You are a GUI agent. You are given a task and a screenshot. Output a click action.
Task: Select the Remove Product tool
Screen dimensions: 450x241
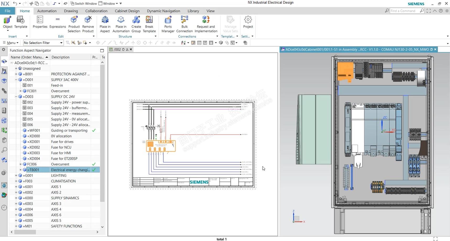[88, 20]
